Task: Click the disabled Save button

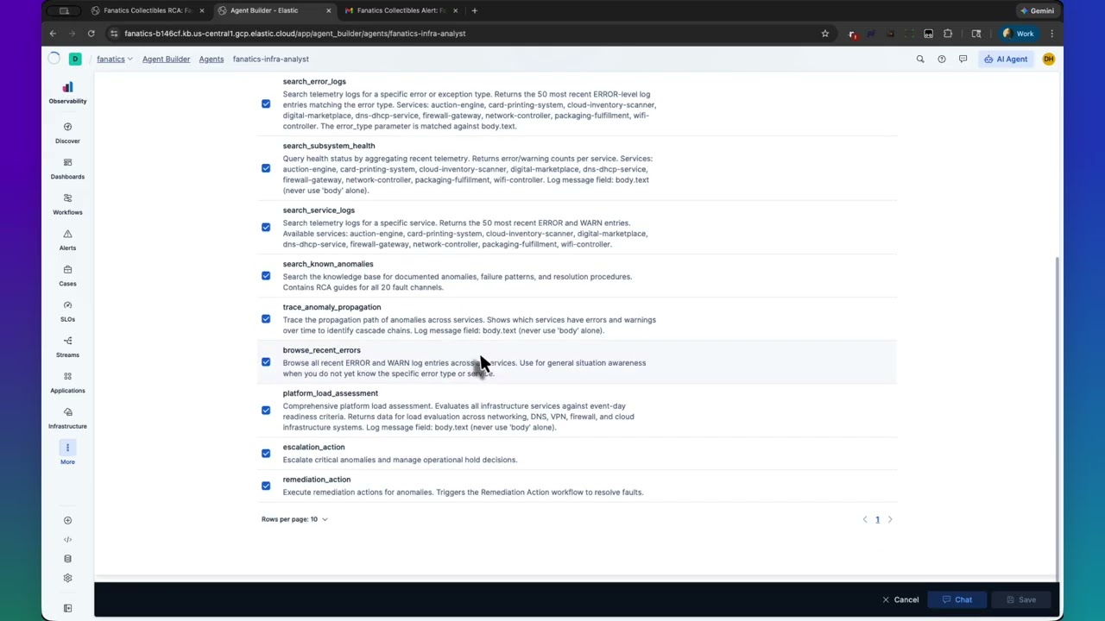Action: pyautogui.click(x=1021, y=599)
